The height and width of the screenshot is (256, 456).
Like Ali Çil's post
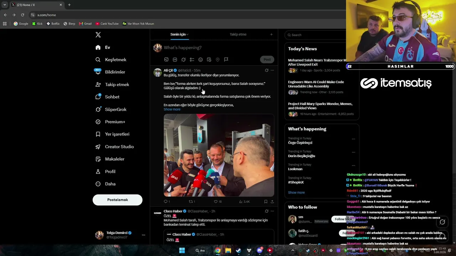[x=216, y=202]
